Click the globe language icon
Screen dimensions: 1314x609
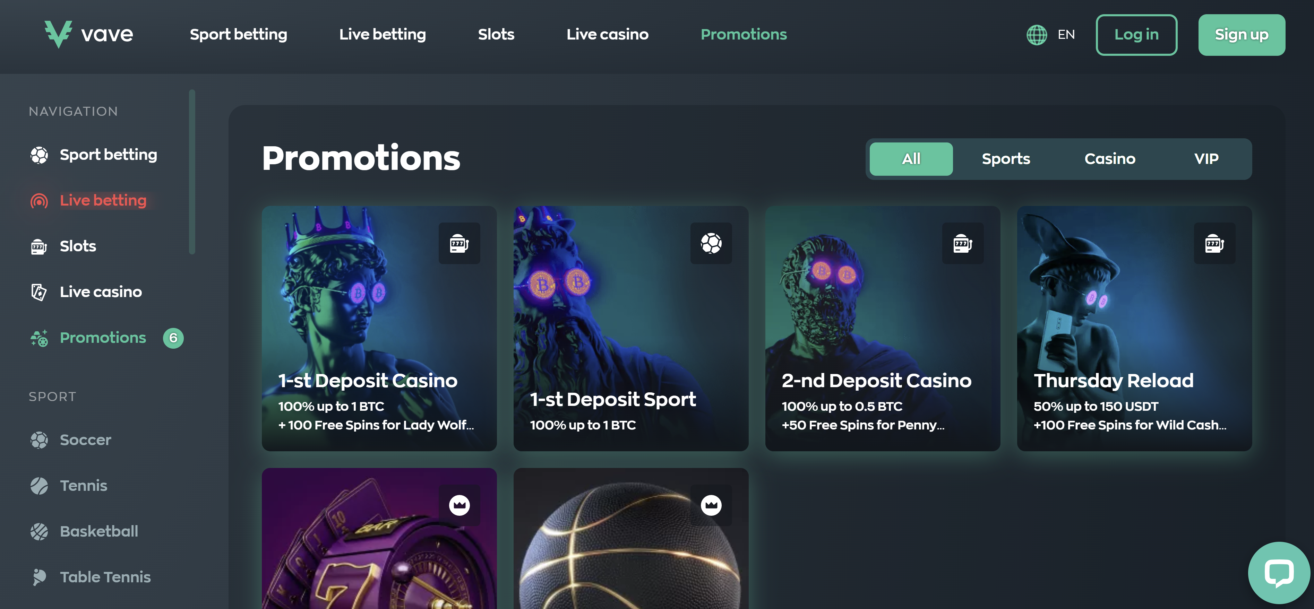[1036, 35]
